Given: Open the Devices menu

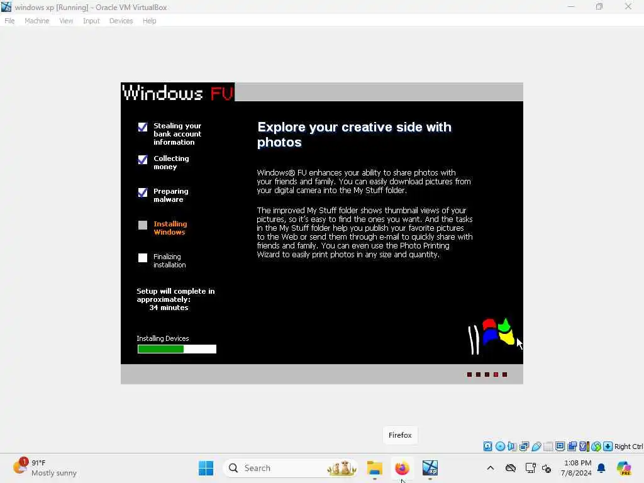Looking at the screenshot, I should tap(121, 21).
